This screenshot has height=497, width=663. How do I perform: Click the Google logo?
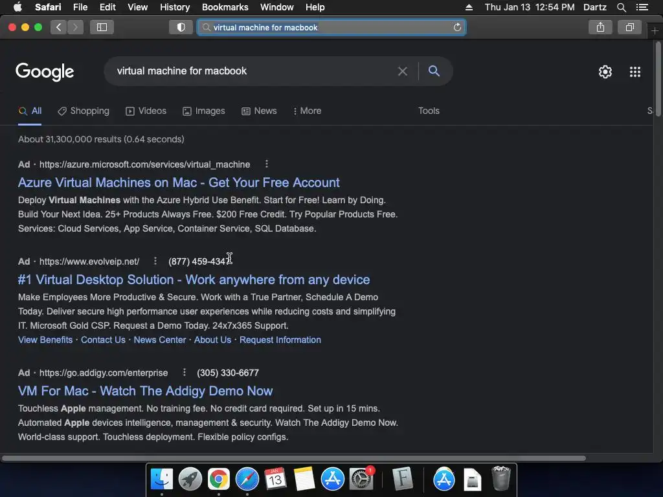click(45, 72)
